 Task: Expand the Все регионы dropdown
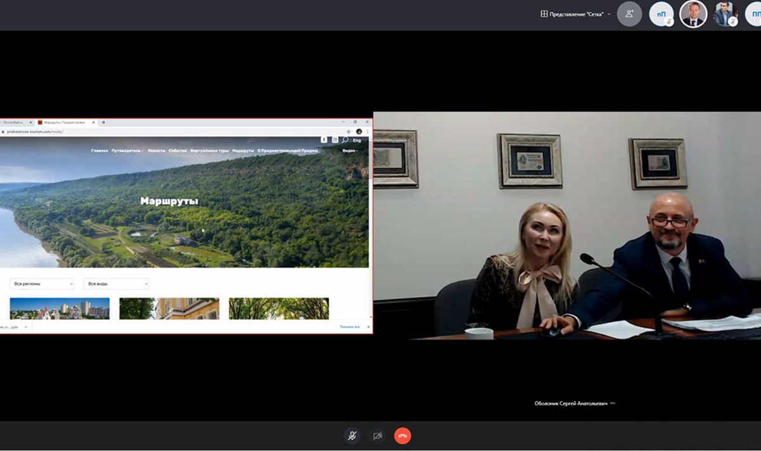point(42,284)
